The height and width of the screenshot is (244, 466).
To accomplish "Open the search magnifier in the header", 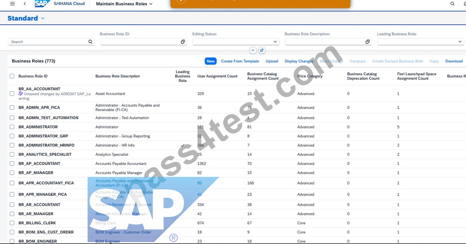I will (x=452, y=4).
